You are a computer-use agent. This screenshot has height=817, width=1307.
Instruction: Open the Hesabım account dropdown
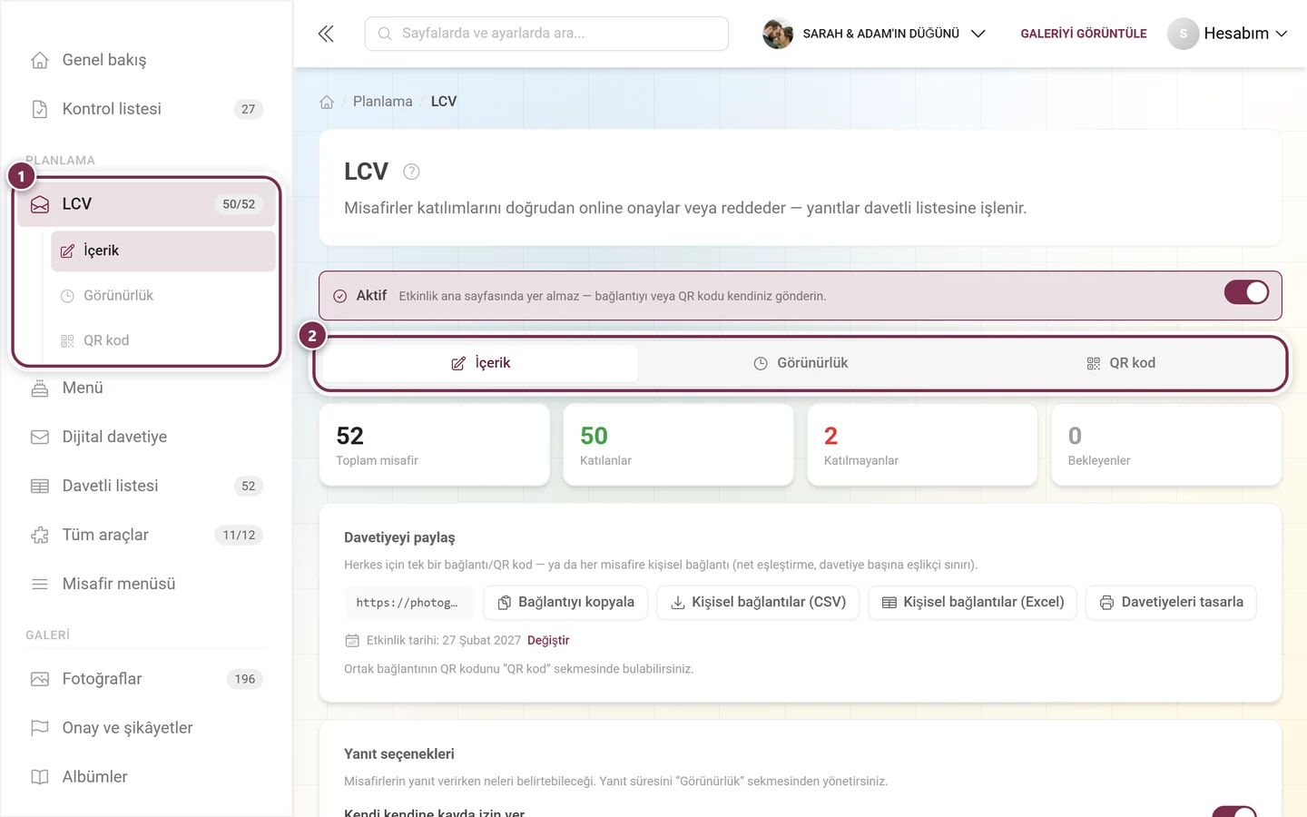(x=1227, y=34)
